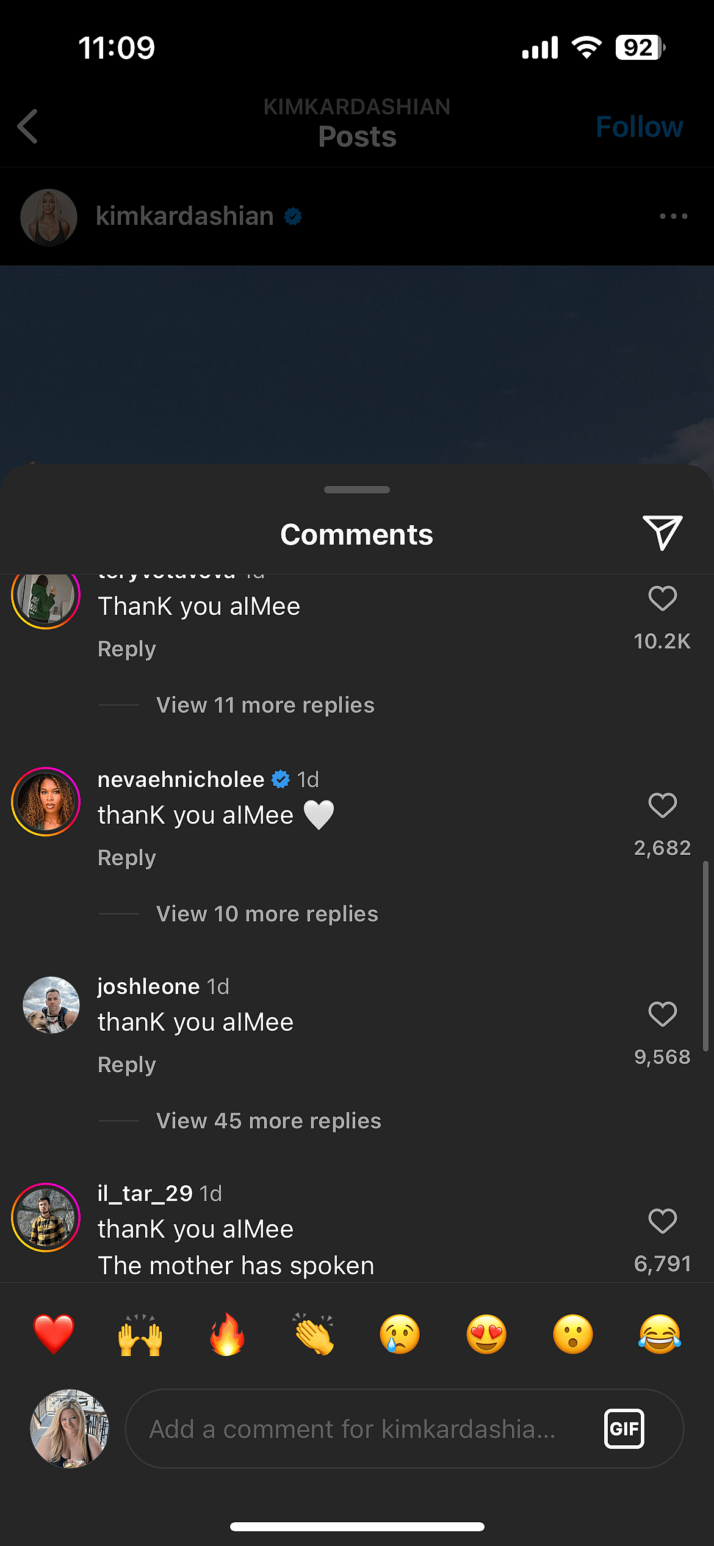Open the share comments paper plane icon
Viewport: 714px width, 1546px height.
tap(662, 531)
